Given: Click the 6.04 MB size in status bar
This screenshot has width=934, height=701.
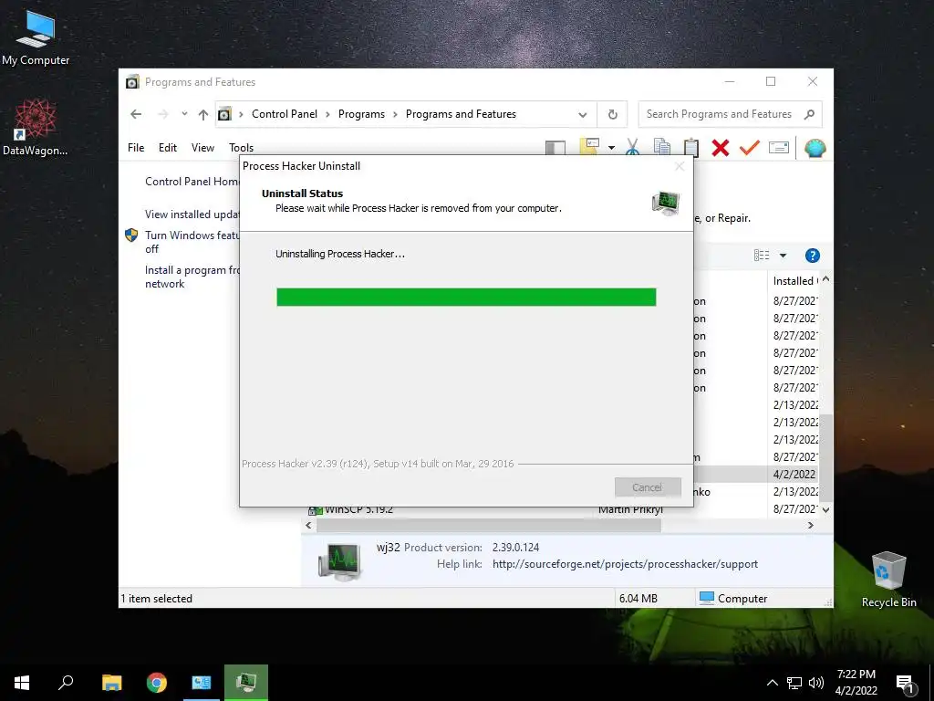Looking at the screenshot, I should click(x=638, y=598).
